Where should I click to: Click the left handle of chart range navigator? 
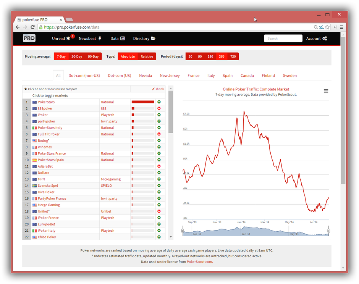pos(183,231)
